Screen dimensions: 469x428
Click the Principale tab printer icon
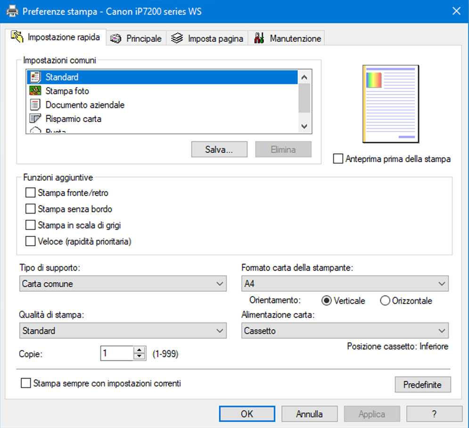115,39
